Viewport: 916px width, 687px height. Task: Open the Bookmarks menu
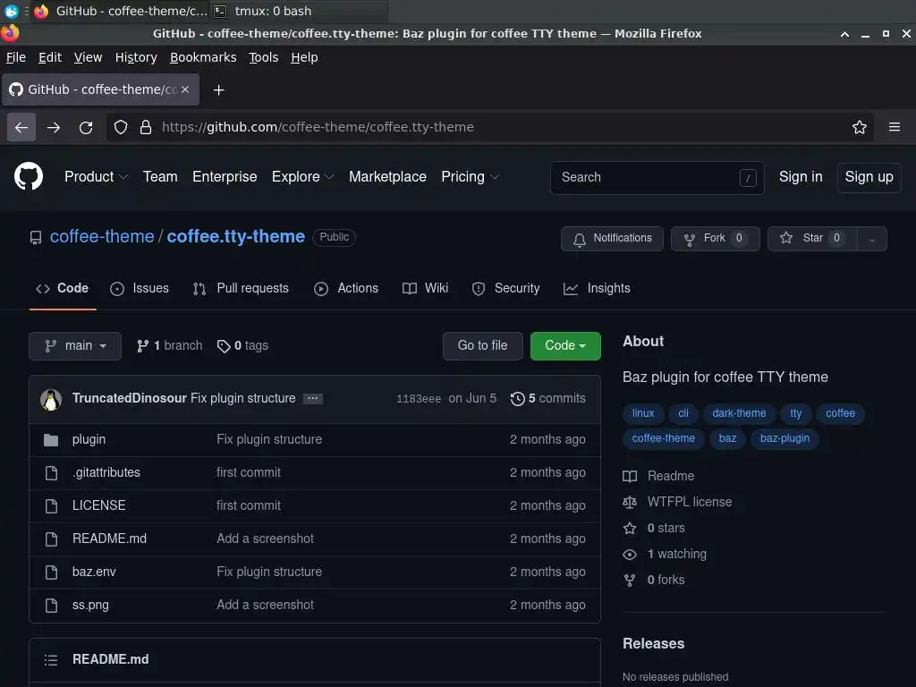(203, 57)
